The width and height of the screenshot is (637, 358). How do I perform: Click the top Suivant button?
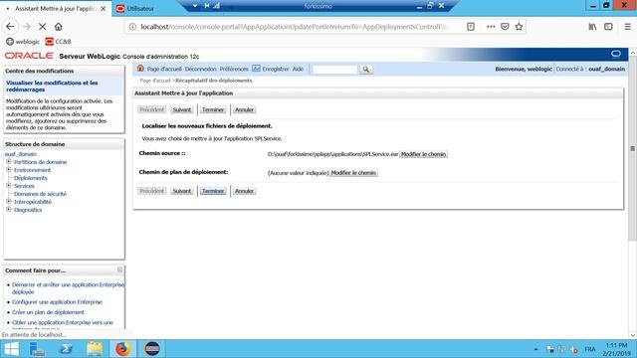pyautogui.click(x=181, y=109)
